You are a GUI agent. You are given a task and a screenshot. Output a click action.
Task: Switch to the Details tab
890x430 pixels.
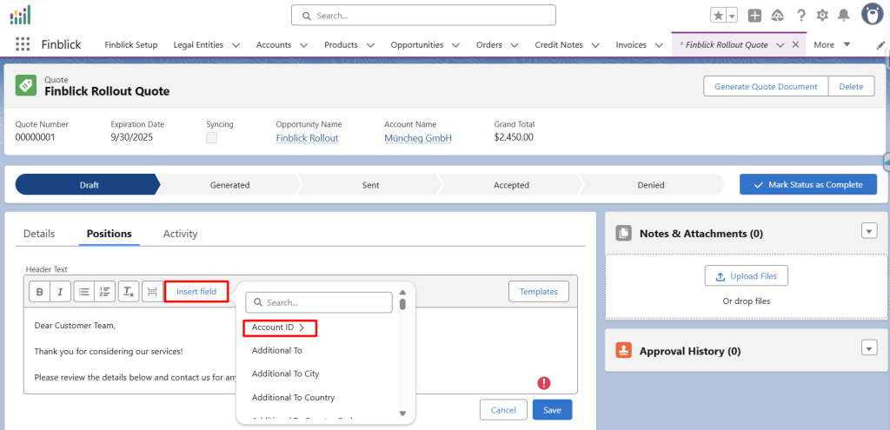[39, 234]
